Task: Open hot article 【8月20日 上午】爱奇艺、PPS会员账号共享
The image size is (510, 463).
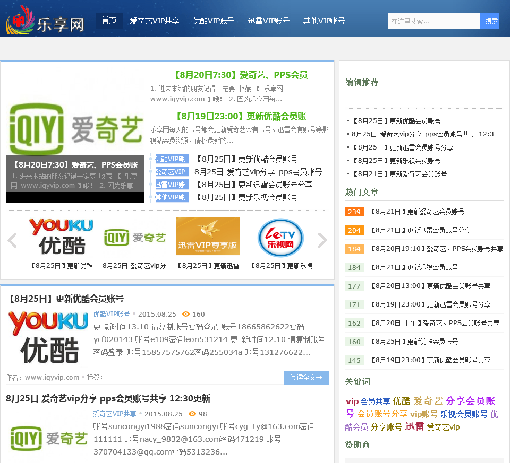Action: click(435, 323)
